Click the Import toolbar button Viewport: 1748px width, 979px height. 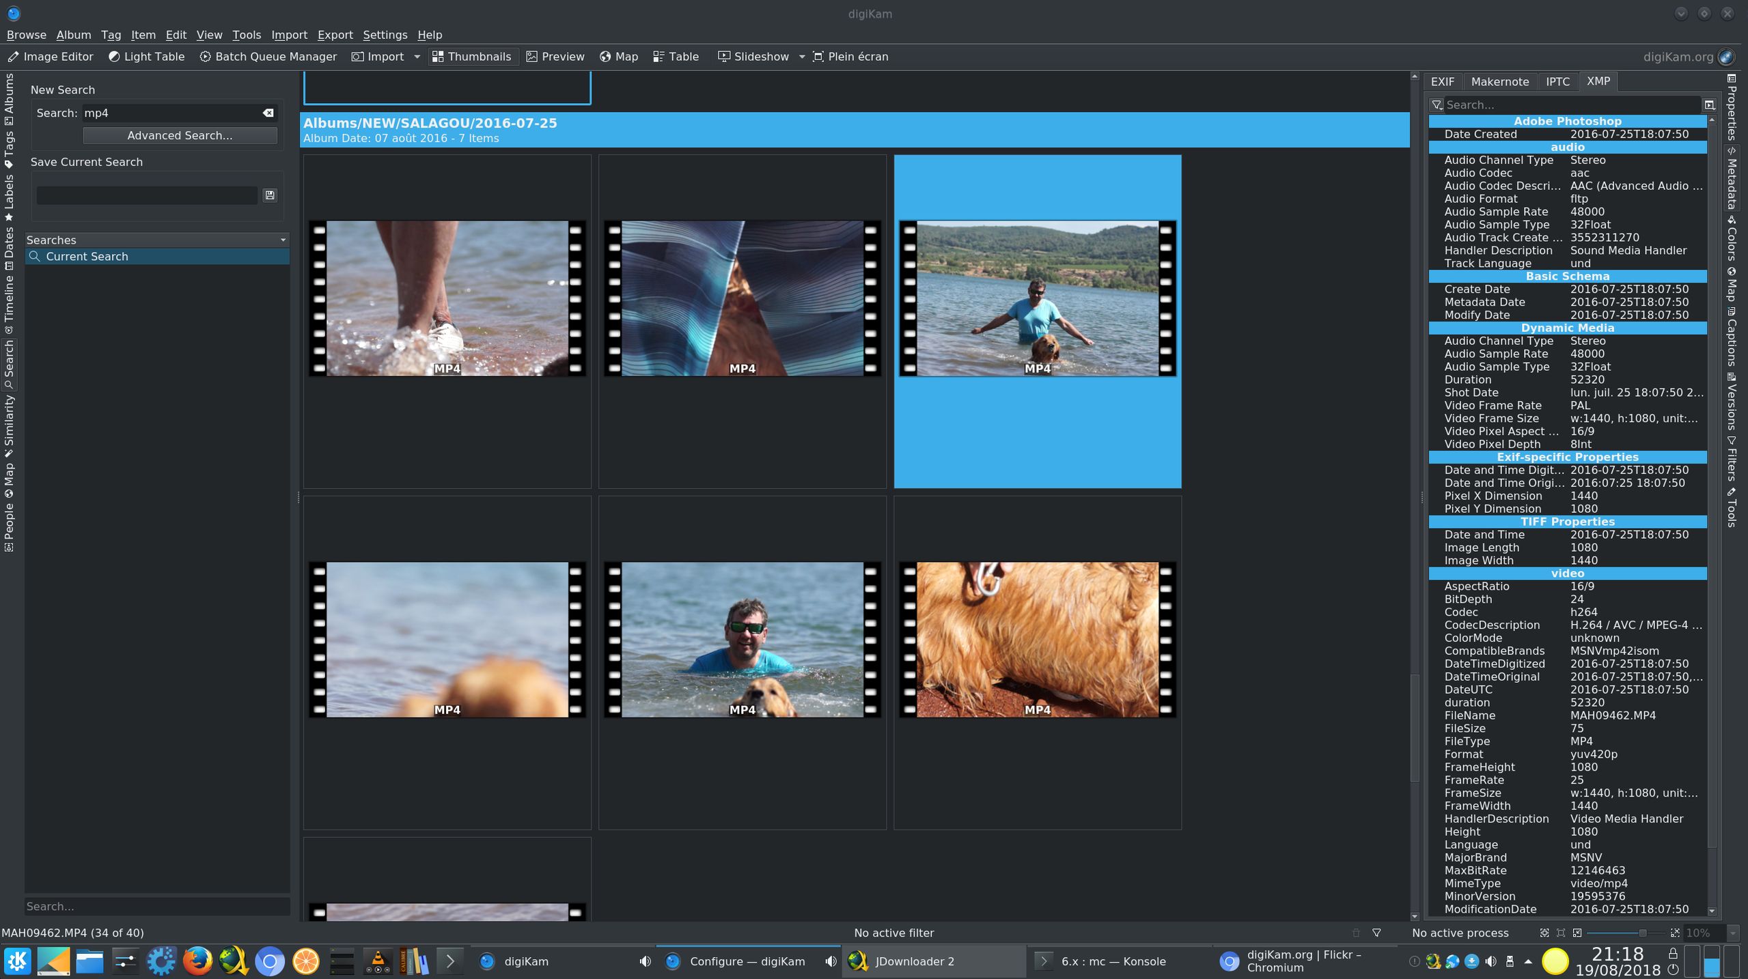point(378,57)
